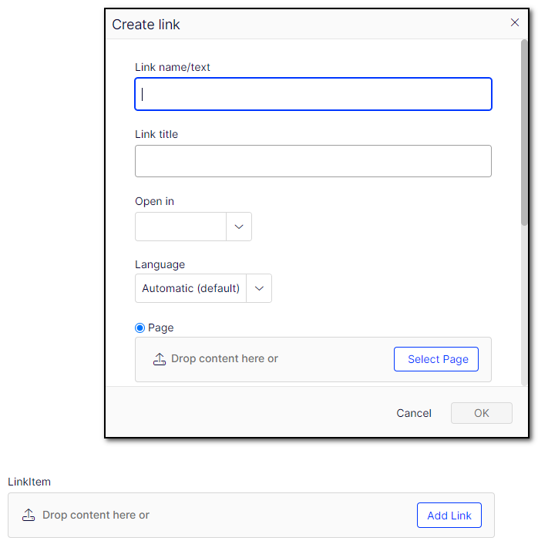Click the Page drop content area text
The image size is (538, 551).
[x=224, y=359]
